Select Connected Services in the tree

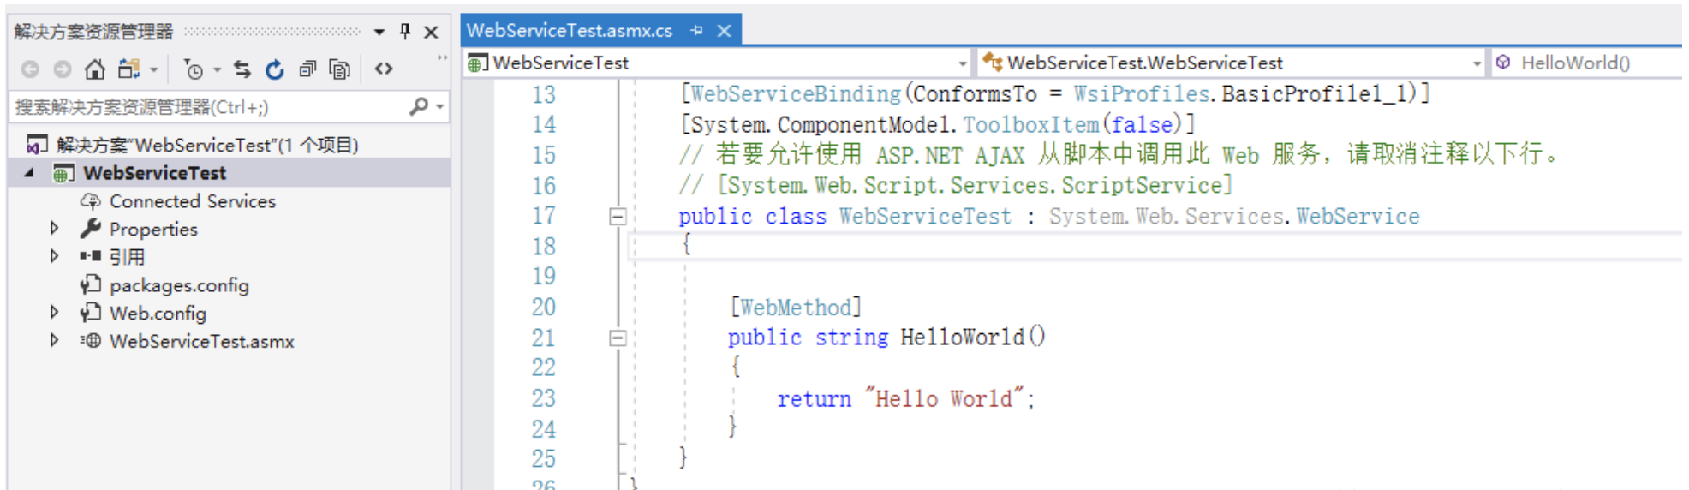tap(192, 201)
